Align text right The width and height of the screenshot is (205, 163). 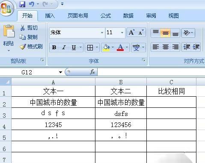coord(175,47)
